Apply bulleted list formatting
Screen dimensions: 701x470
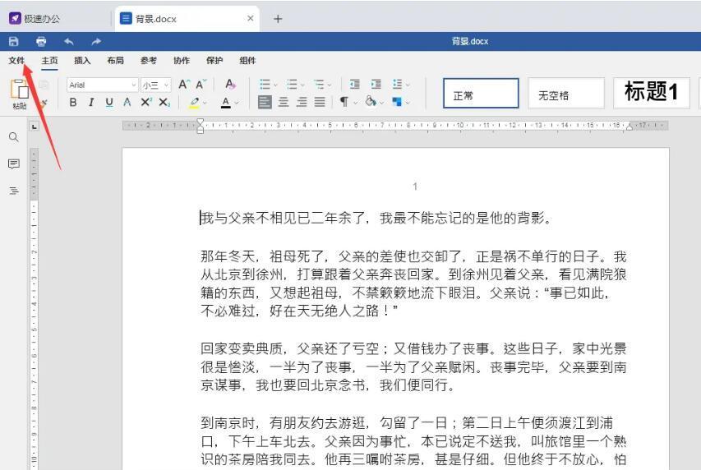coord(265,84)
